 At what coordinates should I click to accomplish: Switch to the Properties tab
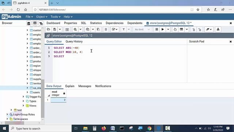pyautogui.click(x=71, y=23)
